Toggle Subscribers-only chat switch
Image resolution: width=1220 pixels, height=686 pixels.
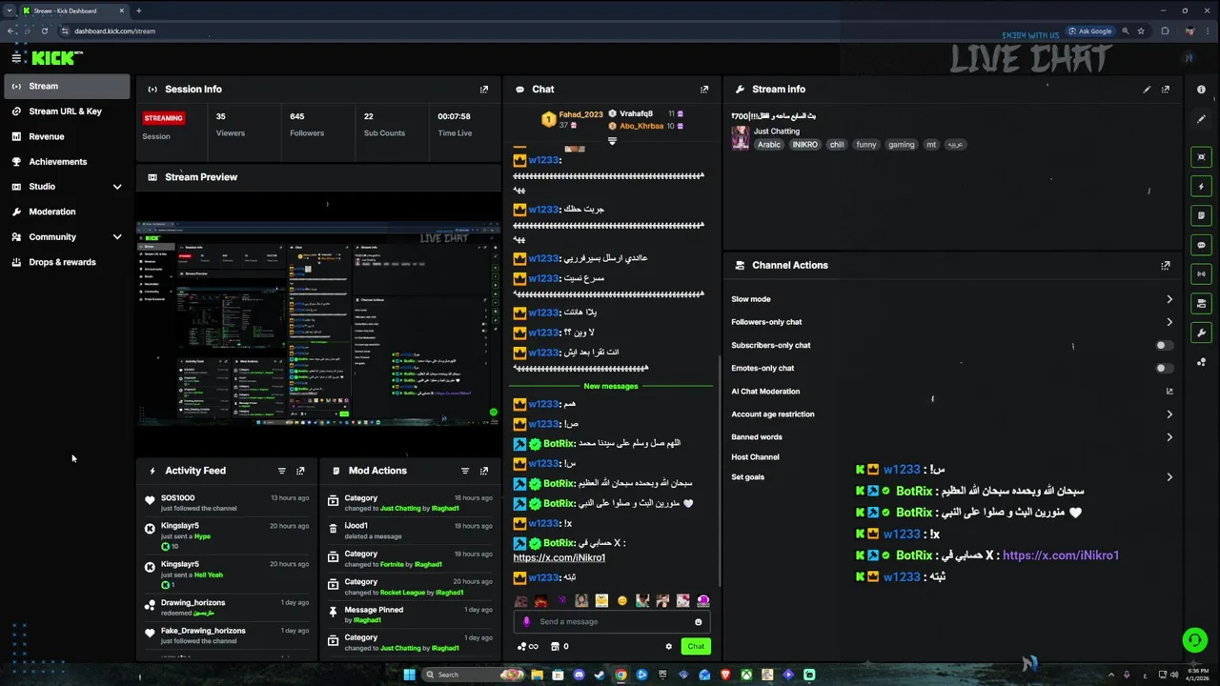[1164, 346]
